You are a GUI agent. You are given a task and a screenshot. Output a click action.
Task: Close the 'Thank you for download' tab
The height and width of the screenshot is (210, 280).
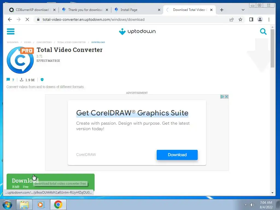[107, 10]
